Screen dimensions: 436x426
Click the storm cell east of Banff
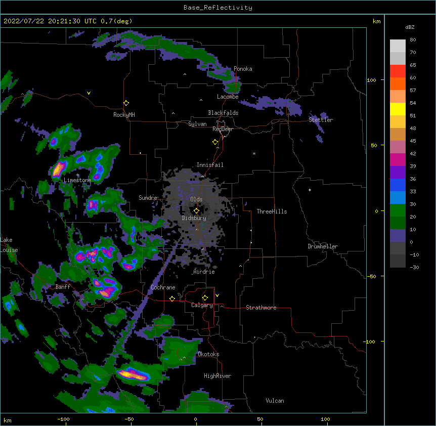[105, 288]
